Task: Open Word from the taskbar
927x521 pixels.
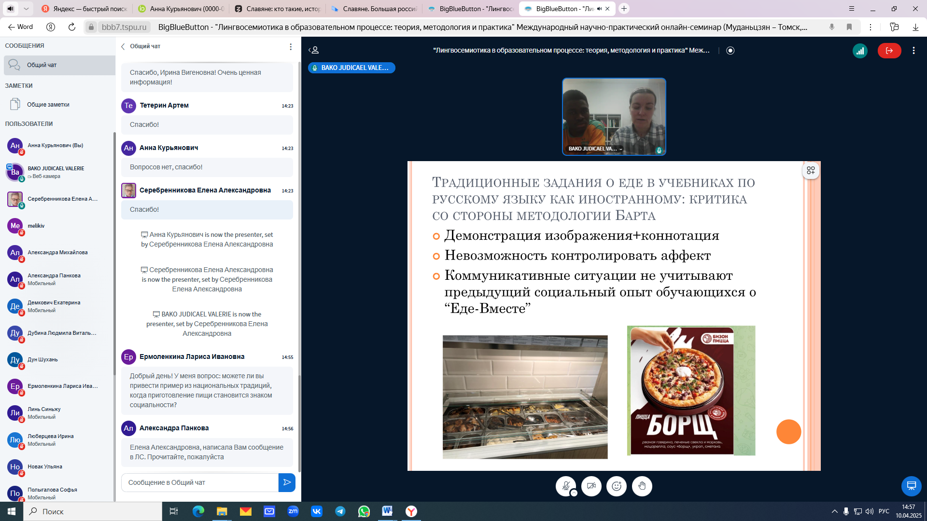Action: [387, 511]
